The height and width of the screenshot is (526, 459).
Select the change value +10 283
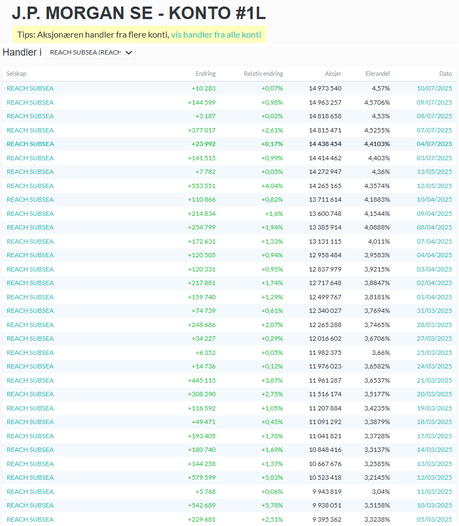204,88
